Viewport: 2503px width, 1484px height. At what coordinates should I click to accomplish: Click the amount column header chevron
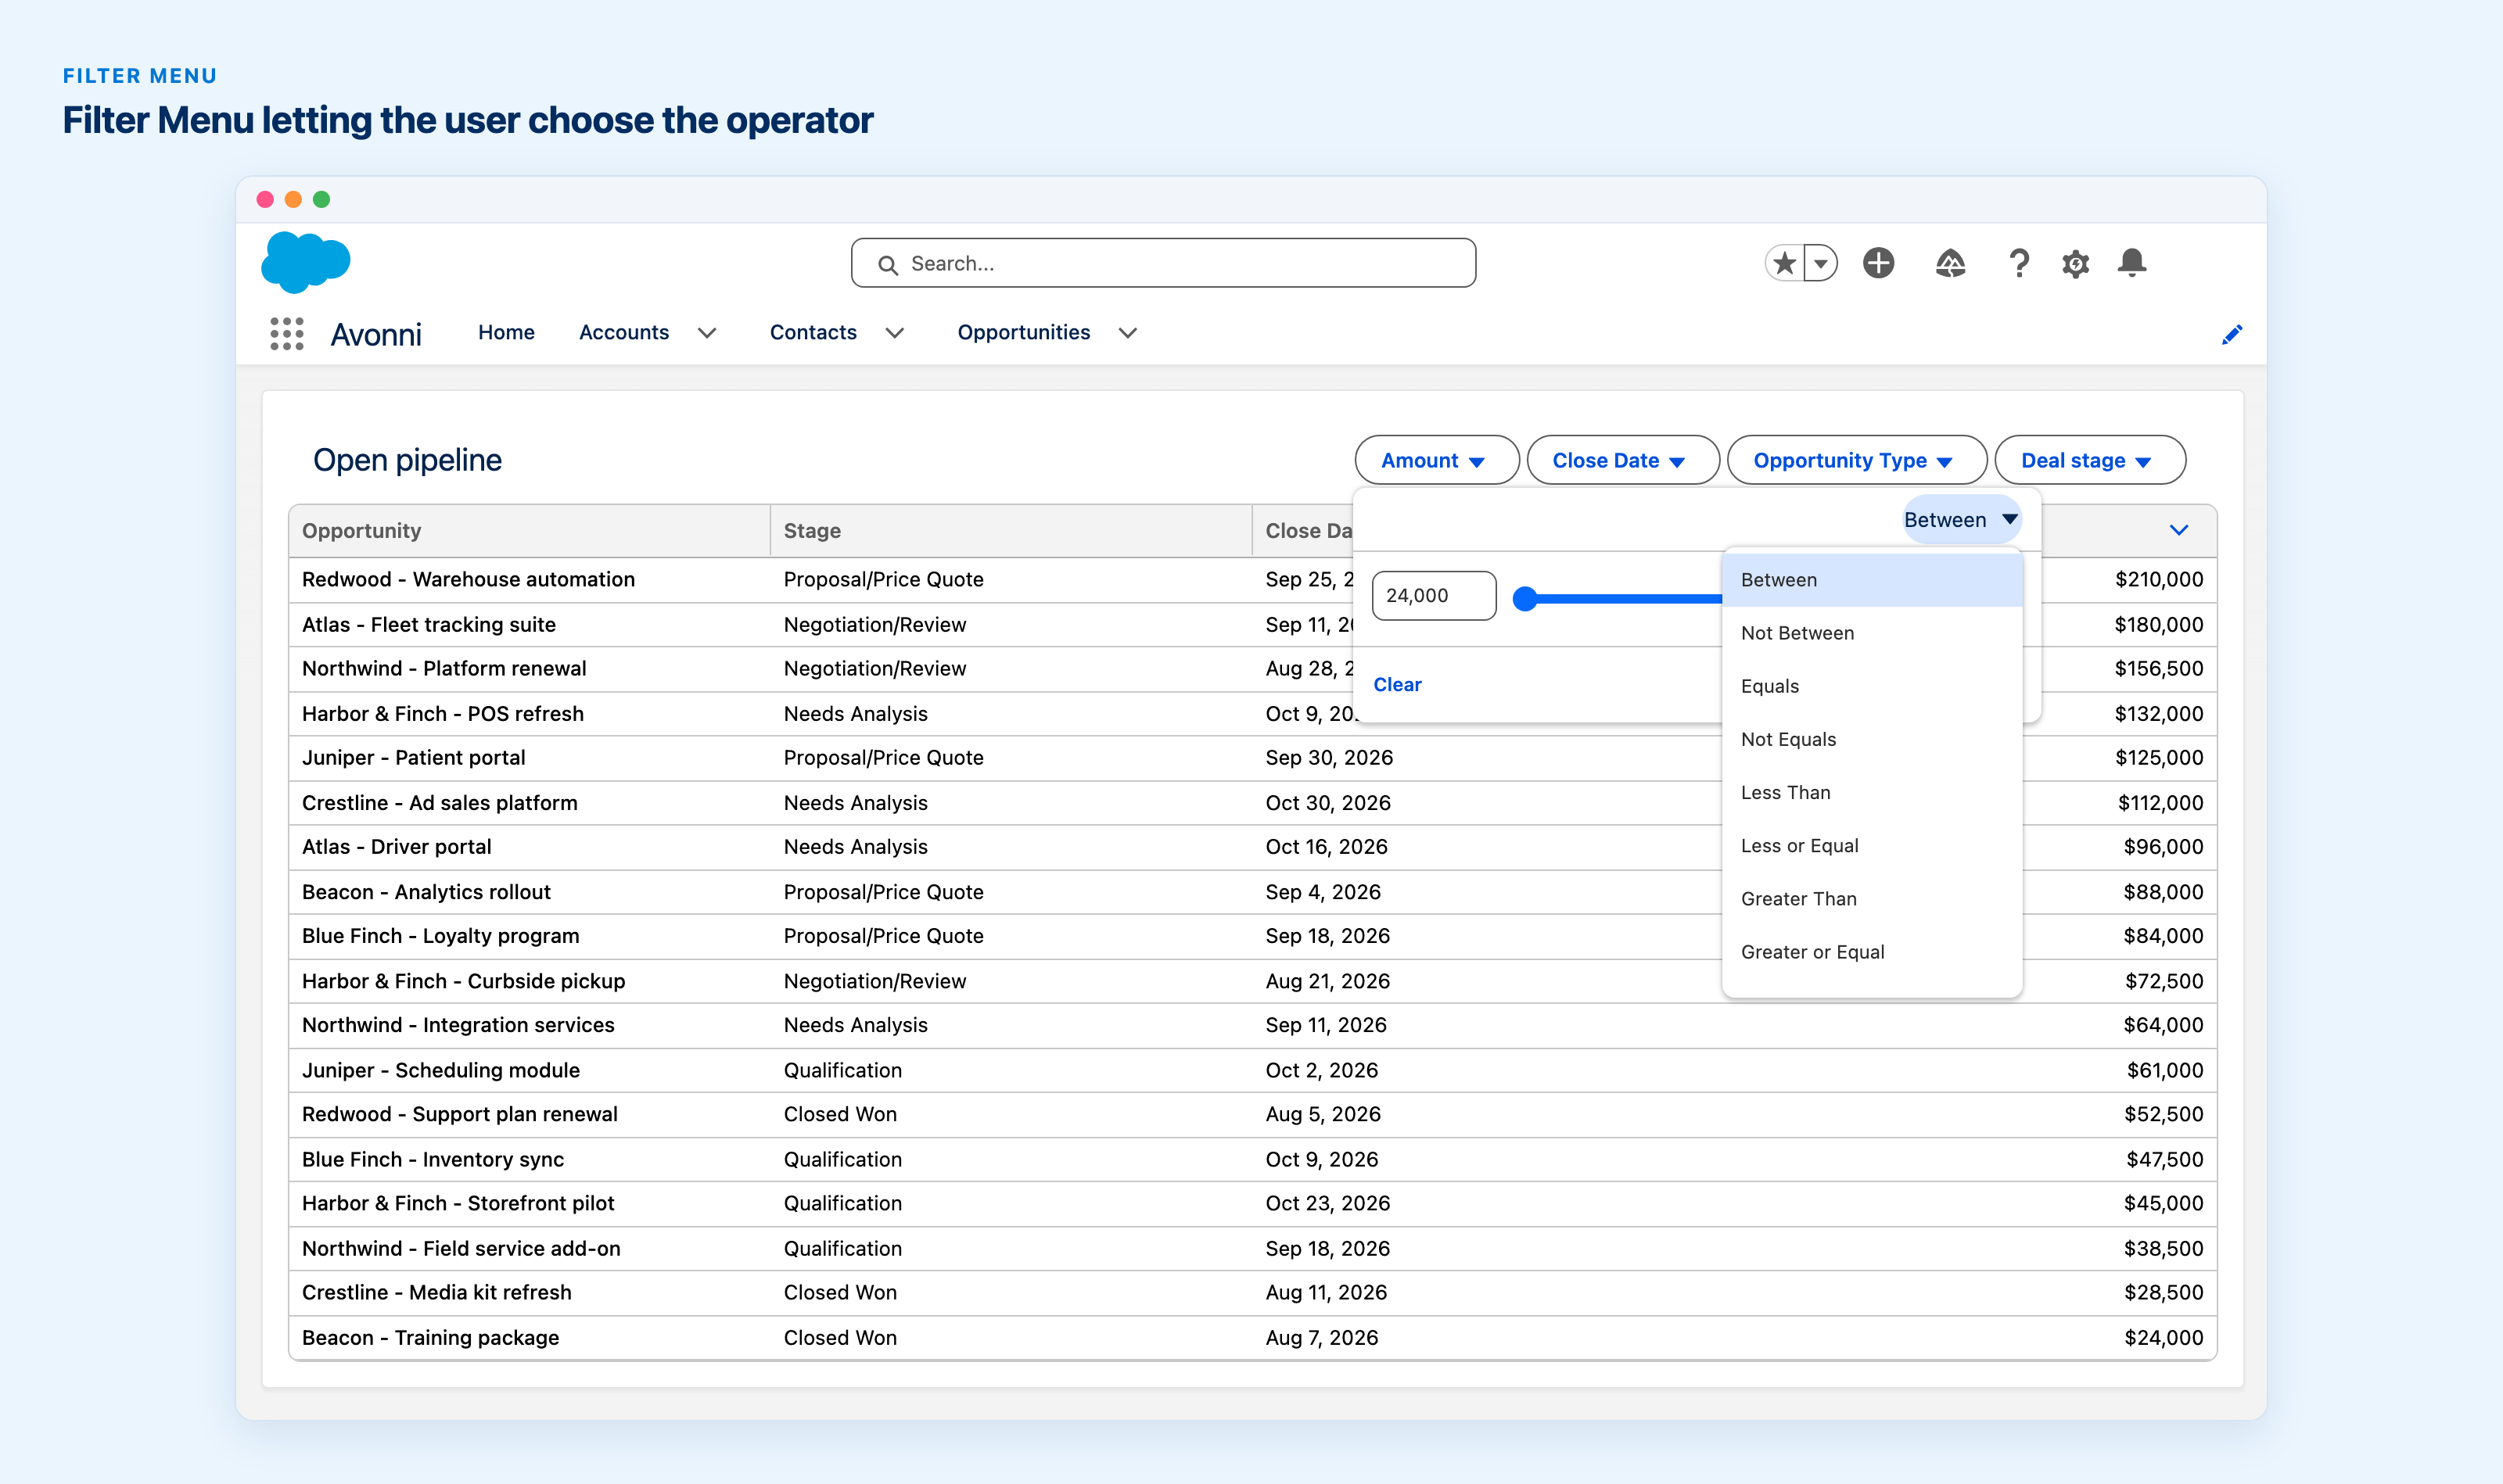pos(2179,530)
